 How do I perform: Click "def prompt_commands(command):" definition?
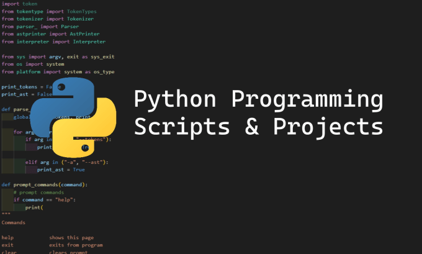(45, 185)
